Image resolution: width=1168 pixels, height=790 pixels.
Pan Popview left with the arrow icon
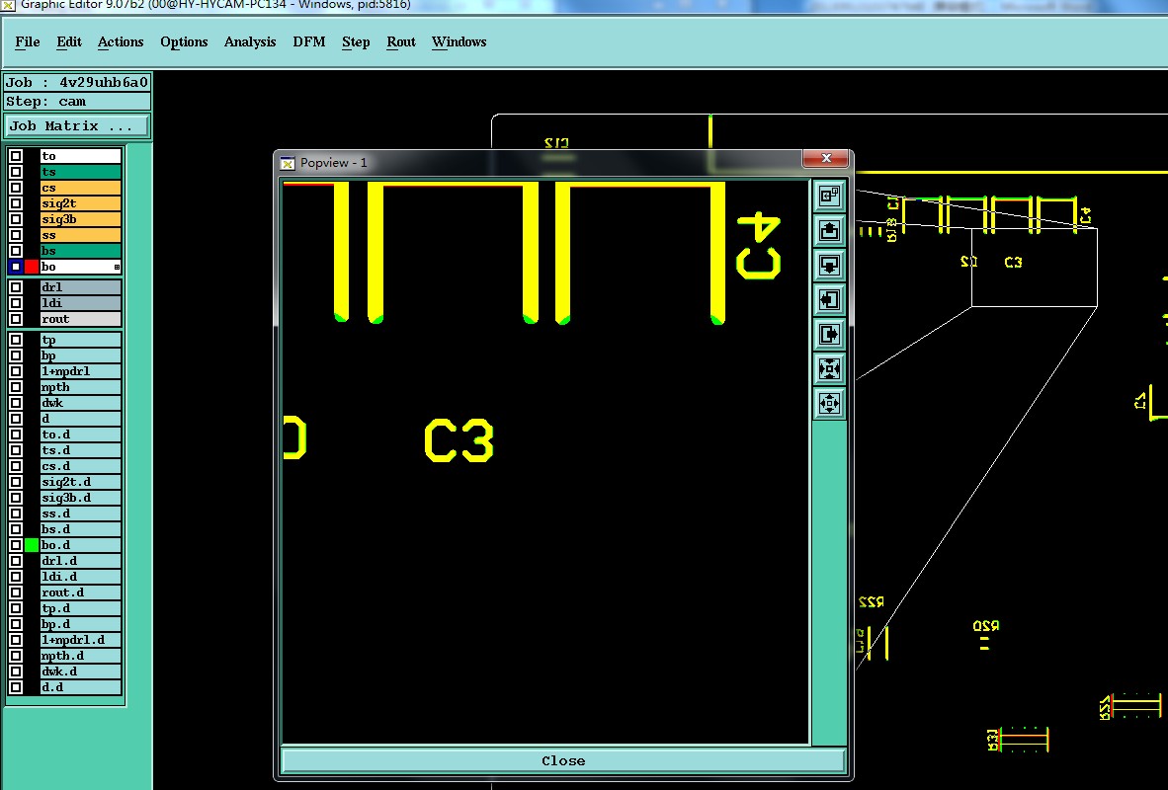coord(829,299)
